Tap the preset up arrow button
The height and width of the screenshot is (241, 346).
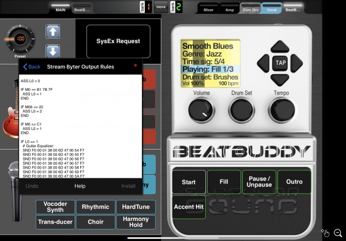coord(52,32)
